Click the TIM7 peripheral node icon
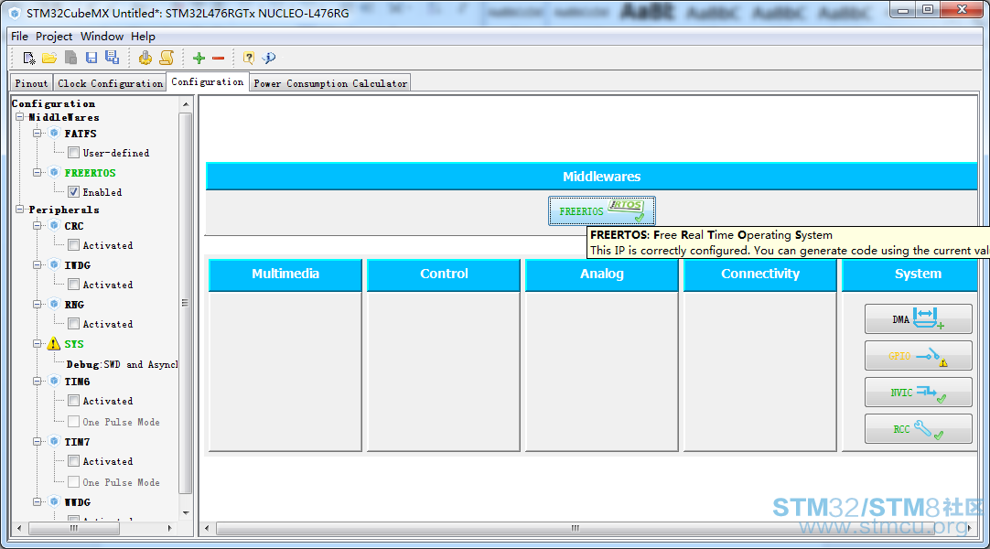 [x=54, y=442]
